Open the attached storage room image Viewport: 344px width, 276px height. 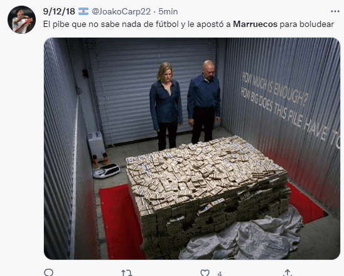pos(192,149)
